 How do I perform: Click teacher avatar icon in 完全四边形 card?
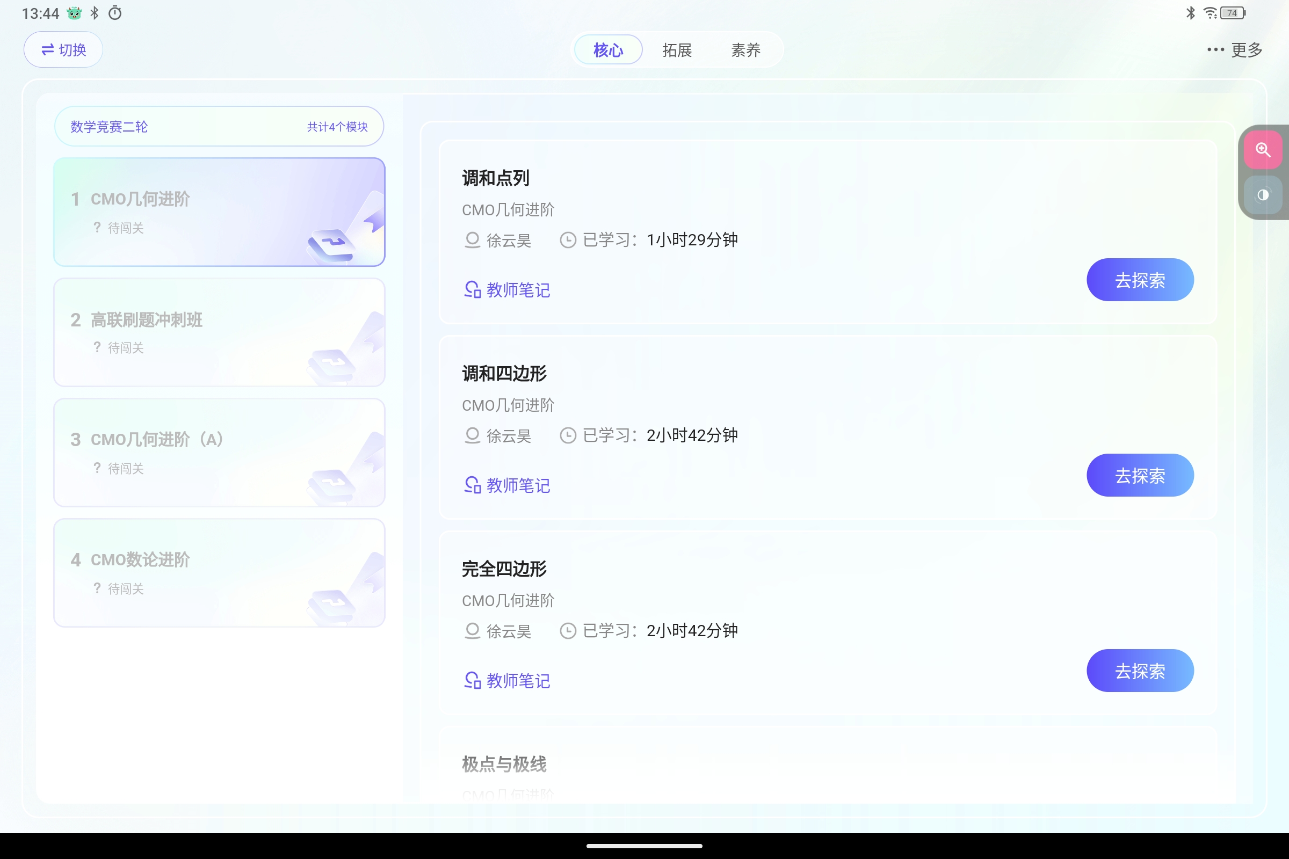pyautogui.click(x=473, y=631)
